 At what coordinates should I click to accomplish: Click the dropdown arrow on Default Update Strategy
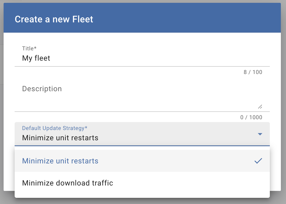click(x=260, y=134)
